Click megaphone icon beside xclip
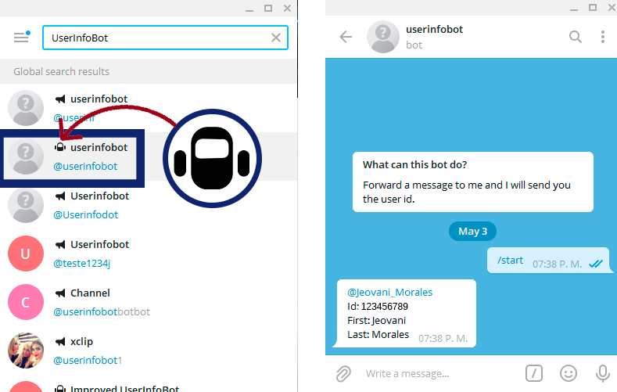 coord(59,342)
